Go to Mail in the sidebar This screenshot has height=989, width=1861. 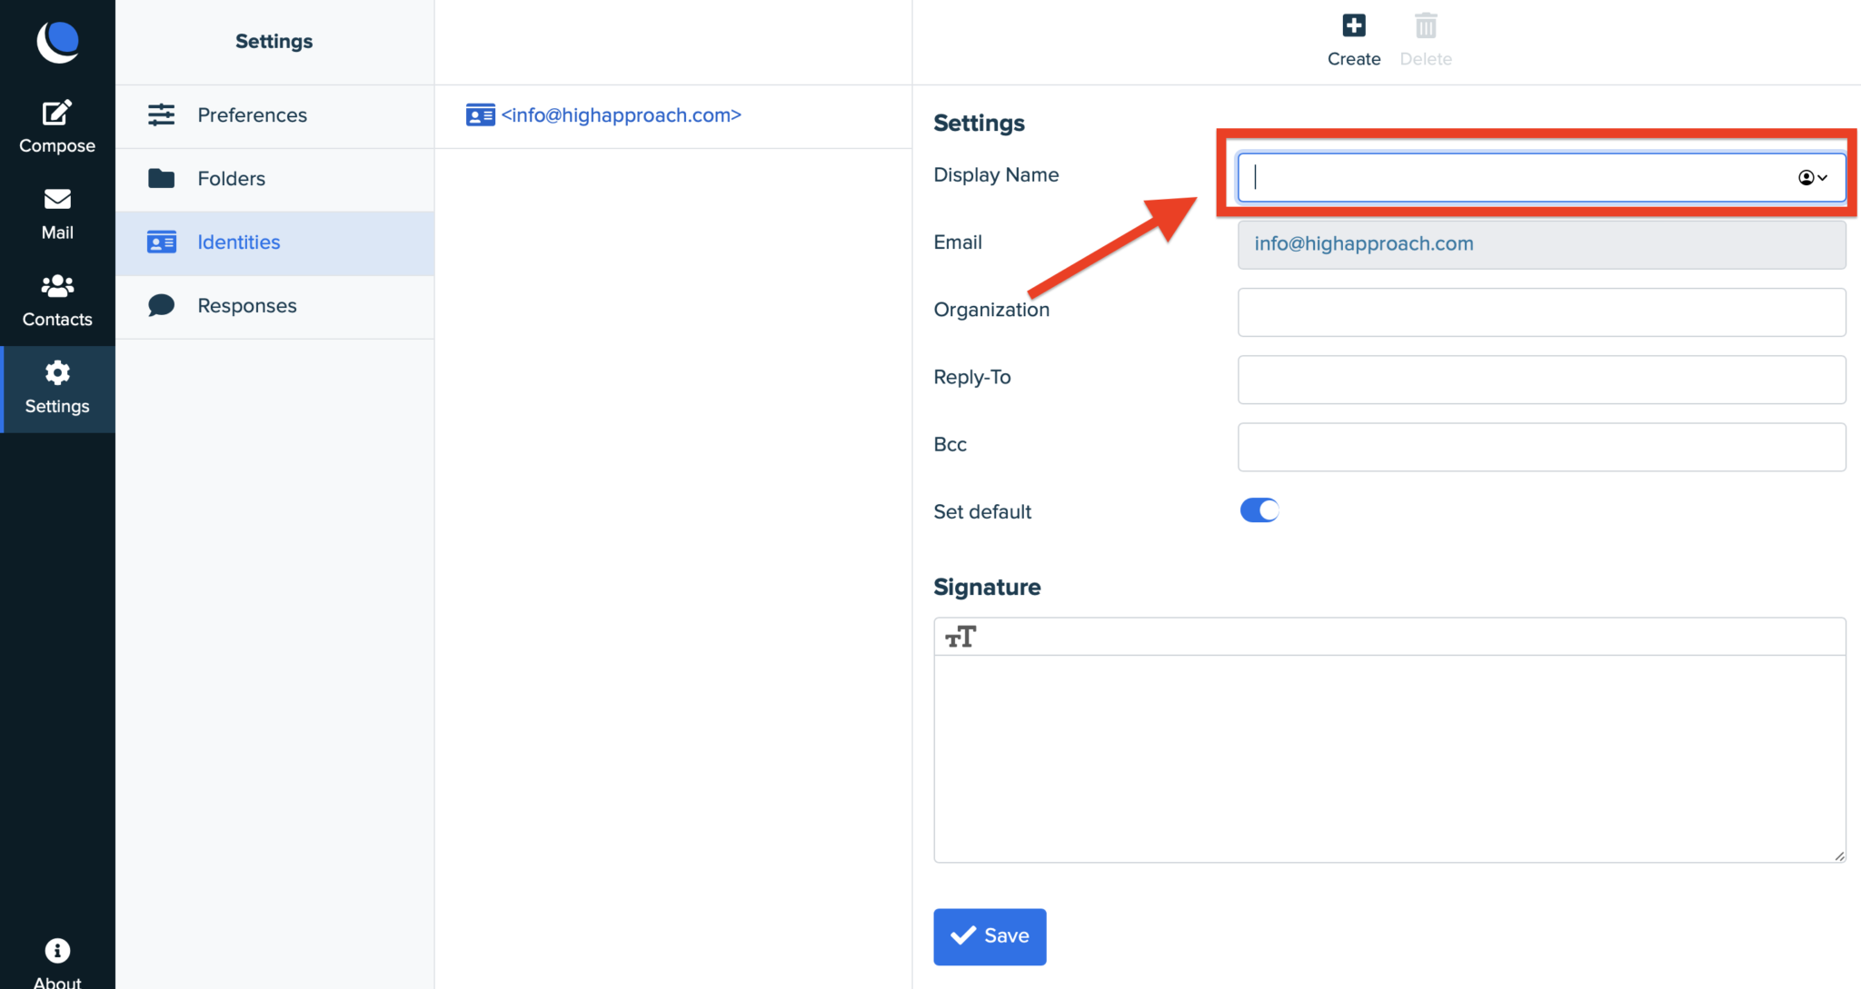(57, 214)
